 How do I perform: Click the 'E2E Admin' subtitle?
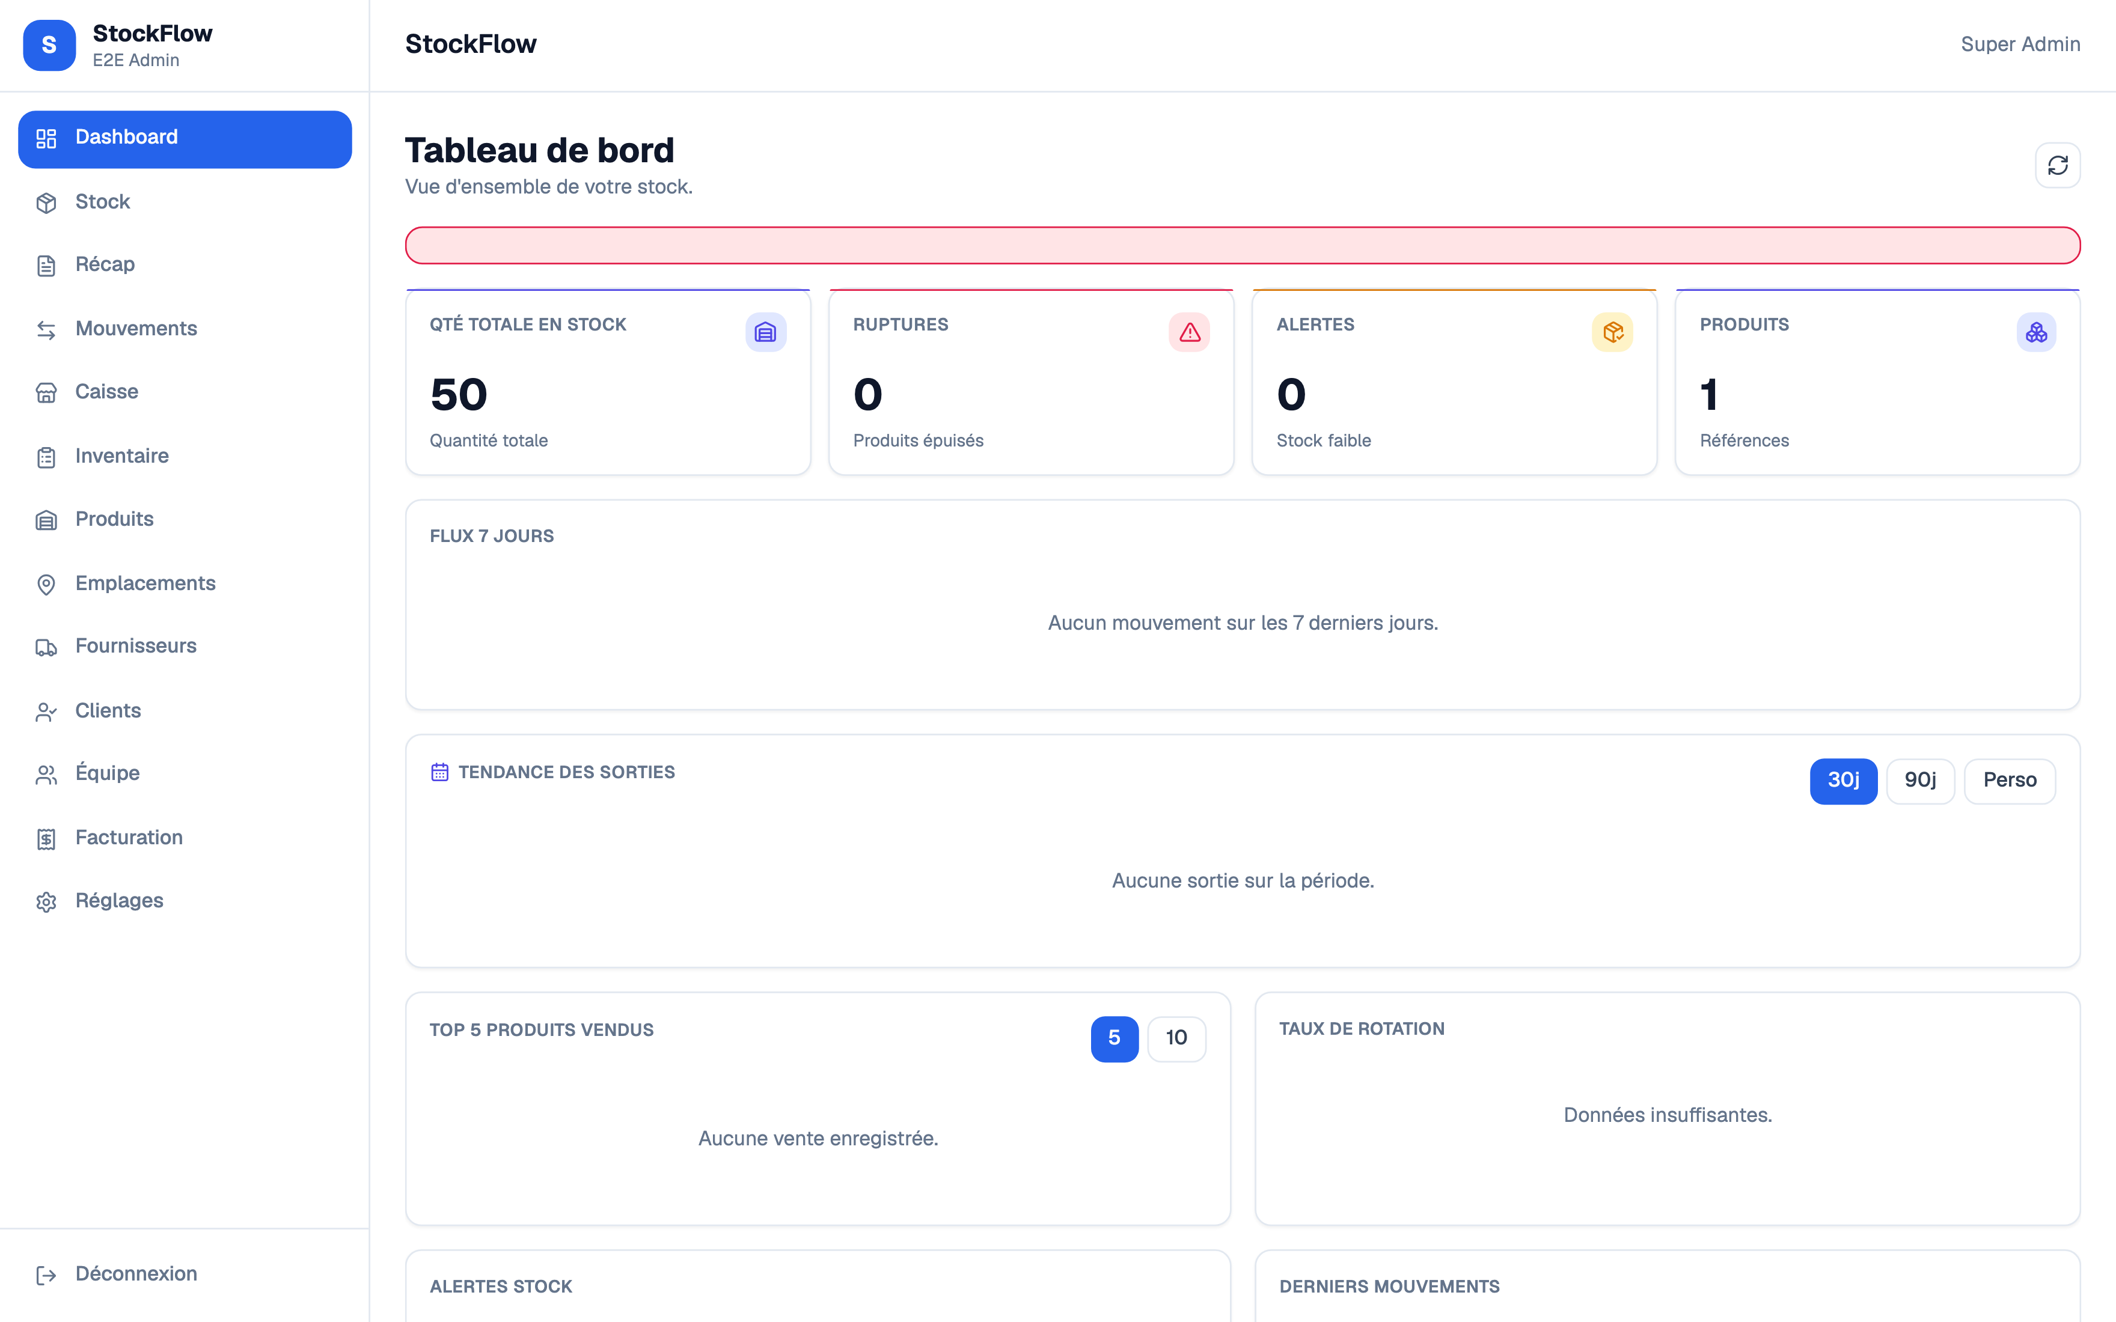point(135,60)
